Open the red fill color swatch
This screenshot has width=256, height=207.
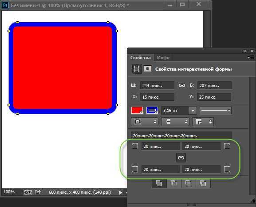137,110
